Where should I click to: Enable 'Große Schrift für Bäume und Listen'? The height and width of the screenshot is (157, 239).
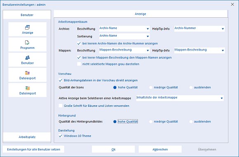coord(61,106)
